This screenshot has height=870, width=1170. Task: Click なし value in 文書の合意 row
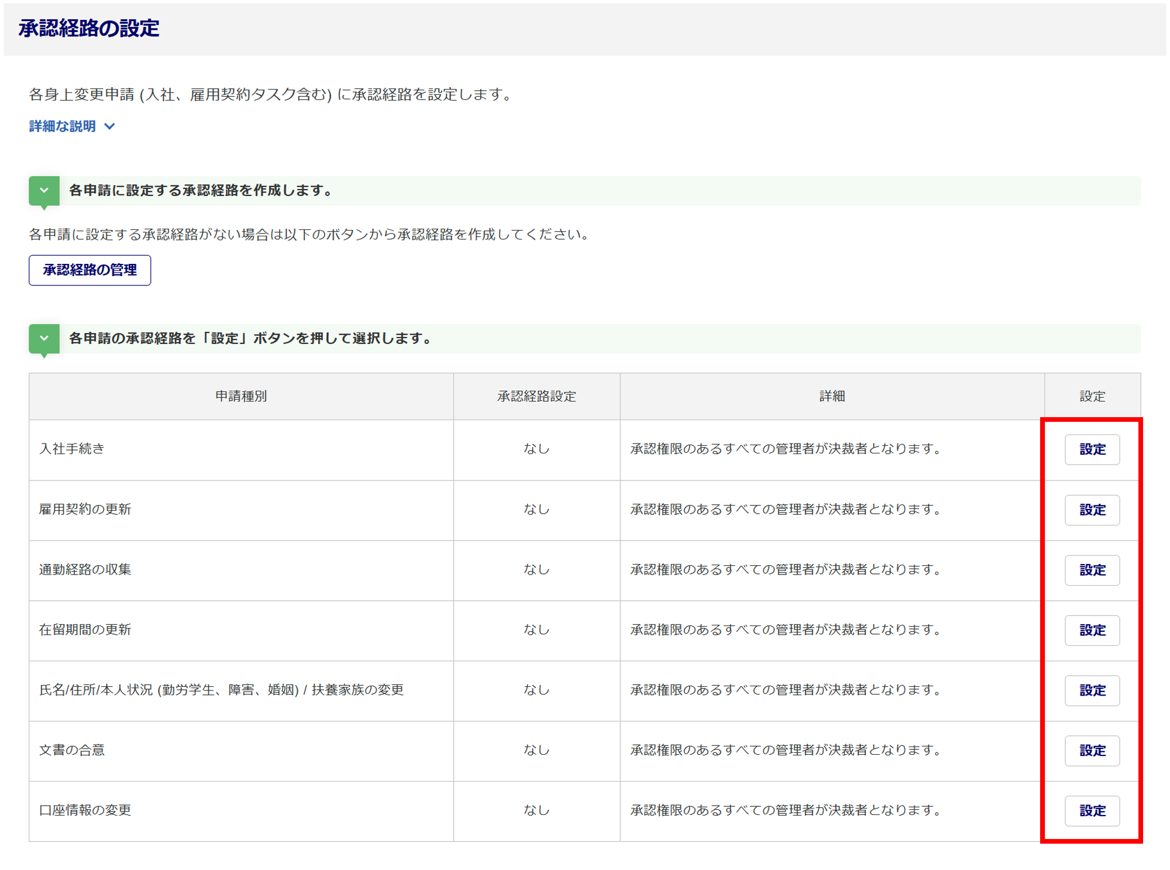(x=536, y=750)
